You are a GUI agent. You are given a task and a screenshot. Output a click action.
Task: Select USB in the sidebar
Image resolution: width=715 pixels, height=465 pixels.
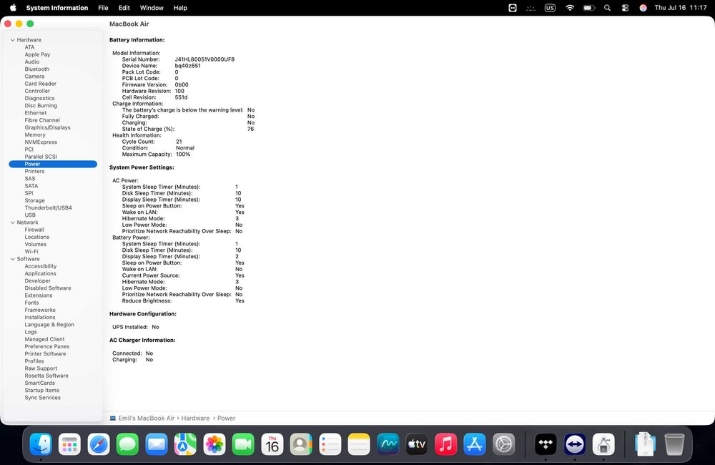click(x=30, y=215)
